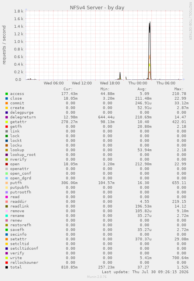Click getattr max value 422.01
Screen dimensions: 194x281
pyautogui.click(x=179, y=122)
